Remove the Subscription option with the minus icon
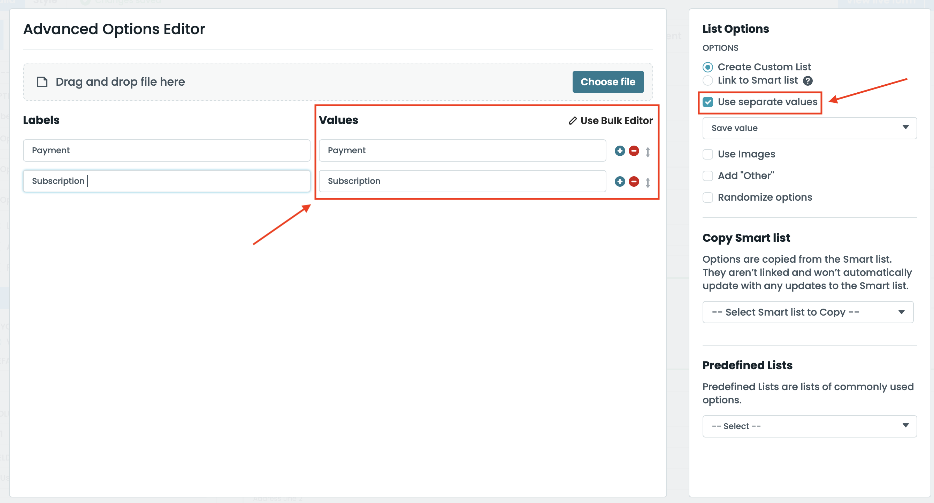The width and height of the screenshot is (934, 503). click(634, 181)
